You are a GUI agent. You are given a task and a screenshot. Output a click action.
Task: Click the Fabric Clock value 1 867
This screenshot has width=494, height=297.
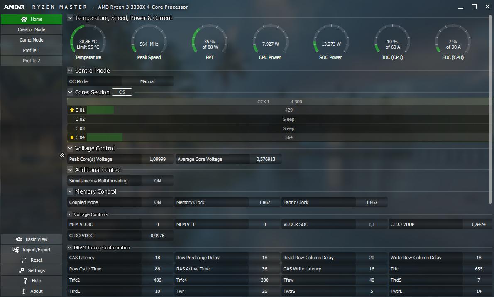point(372,202)
